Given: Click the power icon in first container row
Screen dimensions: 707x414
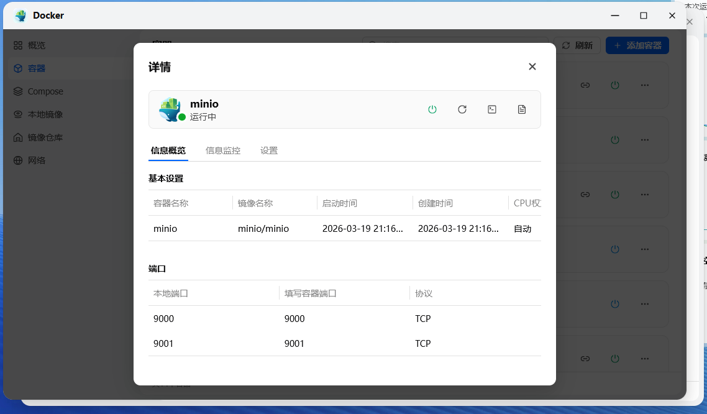Looking at the screenshot, I should [x=615, y=85].
